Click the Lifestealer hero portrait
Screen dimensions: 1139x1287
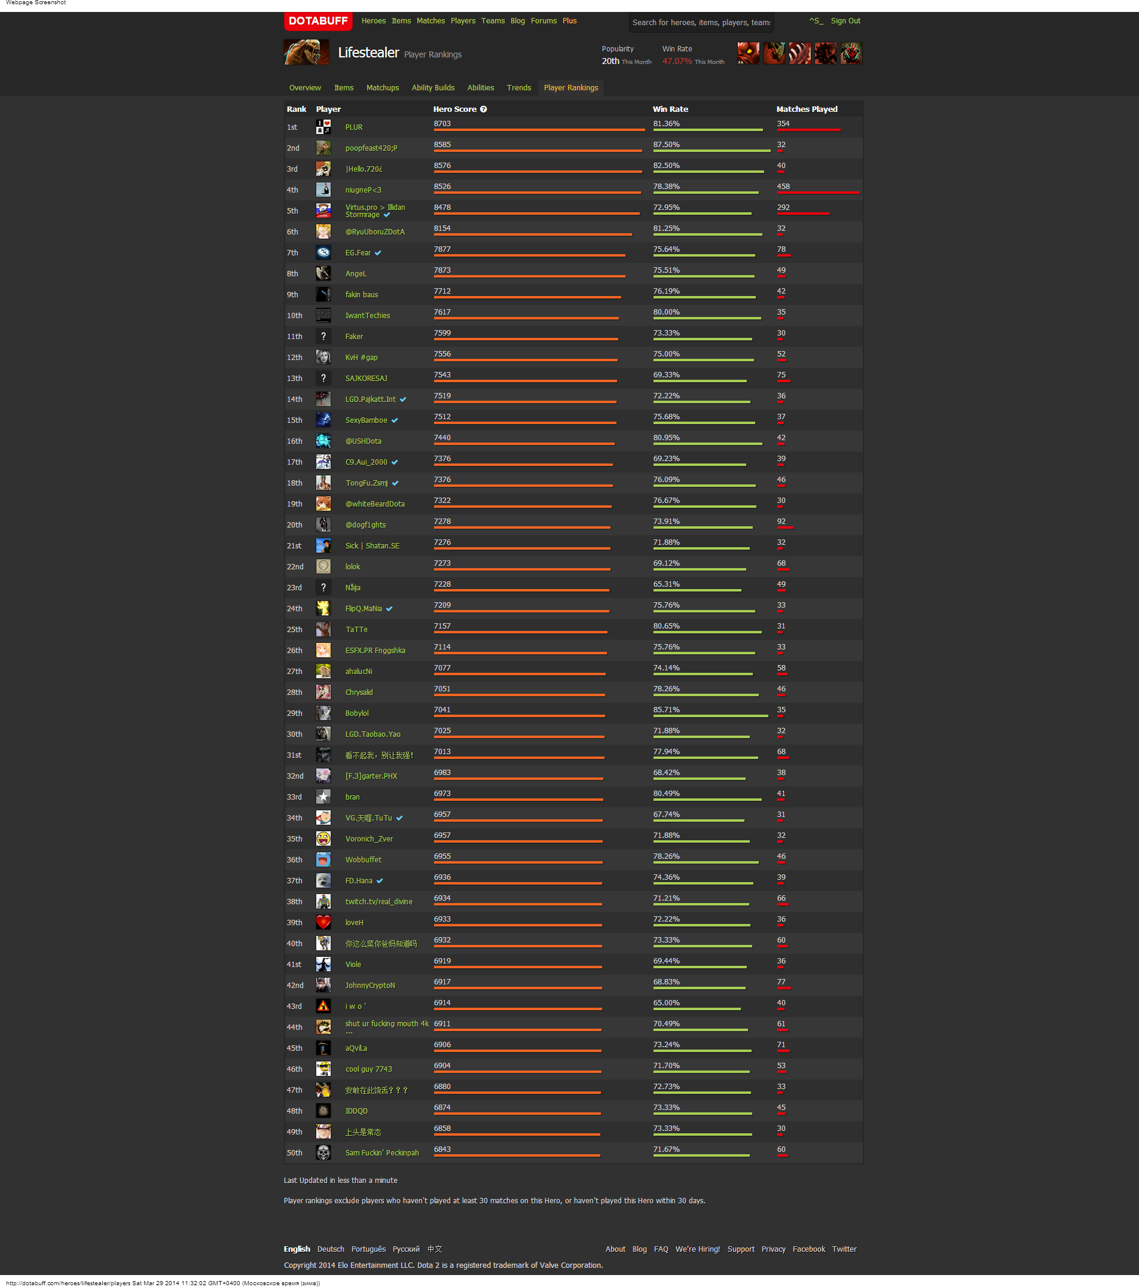point(306,52)
